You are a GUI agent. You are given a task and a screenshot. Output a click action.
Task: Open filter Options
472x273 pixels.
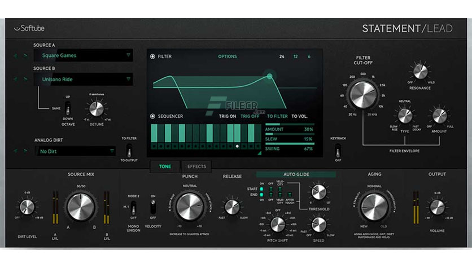click(x=228, y=56)
